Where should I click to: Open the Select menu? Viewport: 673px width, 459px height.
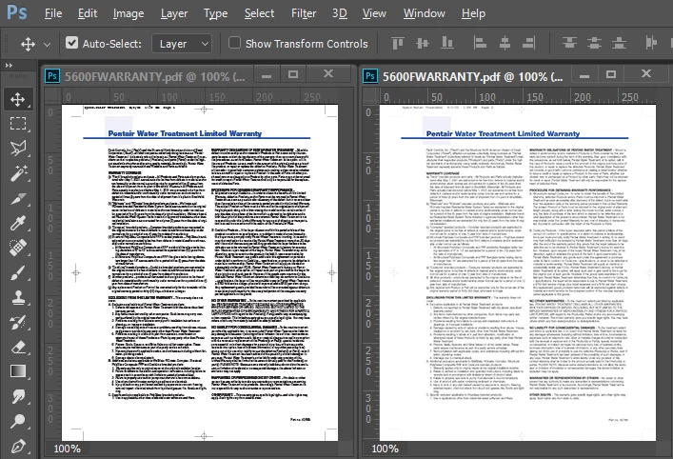(x=259, y=13)
